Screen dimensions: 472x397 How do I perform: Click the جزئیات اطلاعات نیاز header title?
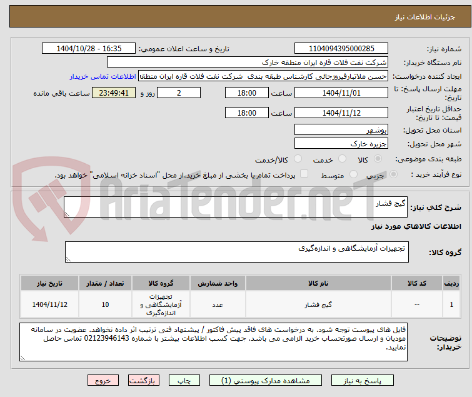pos(424,17)
